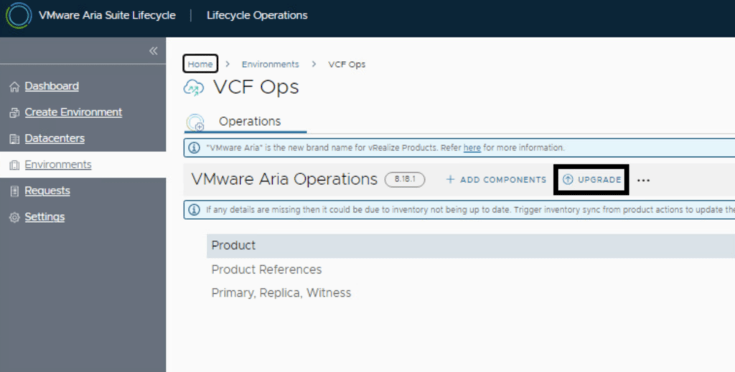Follow the 'here' link in info banner
This screenshot has width=735, height=372.
pyautogui.click(x=472, y=148)
